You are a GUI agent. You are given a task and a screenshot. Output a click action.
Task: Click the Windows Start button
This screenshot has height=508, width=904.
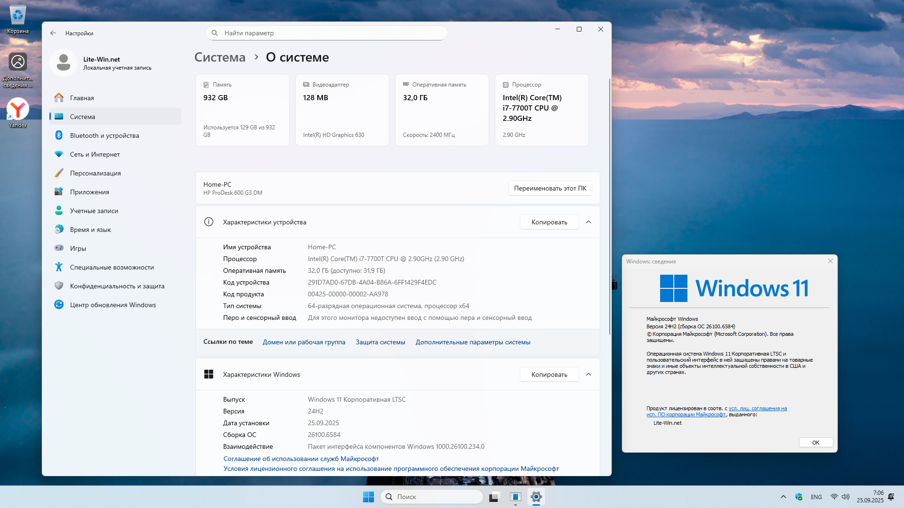[x=368, y=497]
